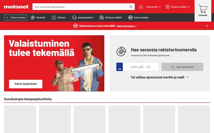The height and width of the screenshot is (133, 214).
Task: Click the brake disc icon beside Hae varaosia
Action: [x=121, y=52]
